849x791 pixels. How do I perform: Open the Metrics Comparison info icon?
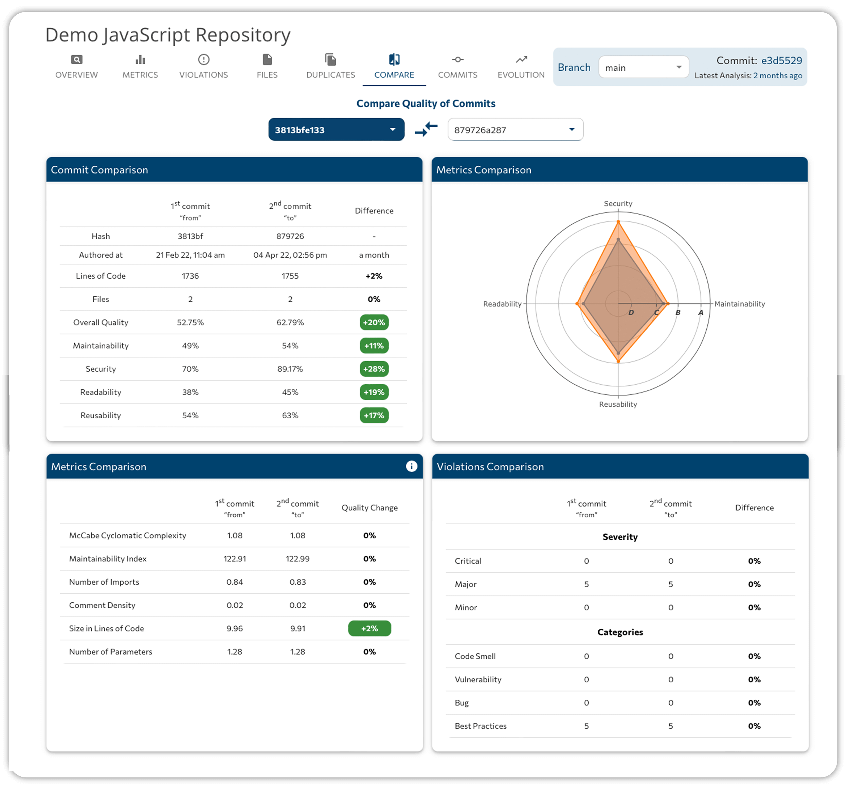click(x=411, y=466)
